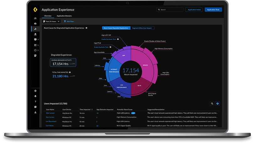Open the help question mark icon
The image size is (255, 143).
(x=35, y=101)
